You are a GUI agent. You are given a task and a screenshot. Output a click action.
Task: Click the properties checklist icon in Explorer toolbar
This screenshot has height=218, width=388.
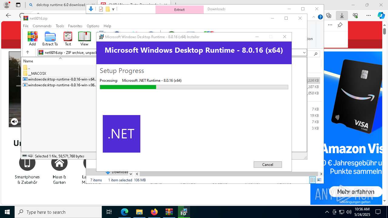(x=101, y=9)
